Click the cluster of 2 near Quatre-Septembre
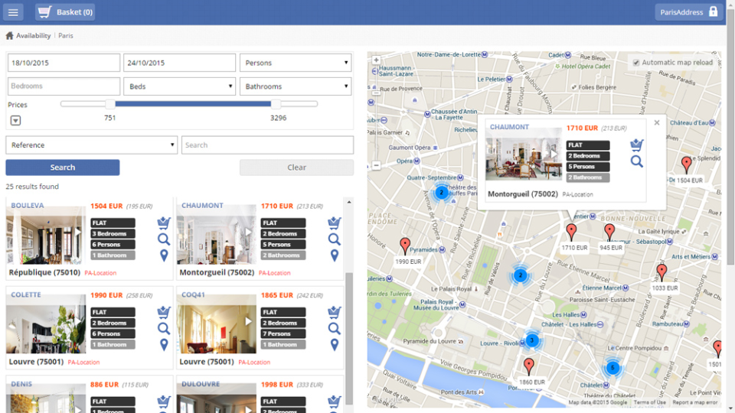This screenshot has width=735, height=413. (441, 193)
